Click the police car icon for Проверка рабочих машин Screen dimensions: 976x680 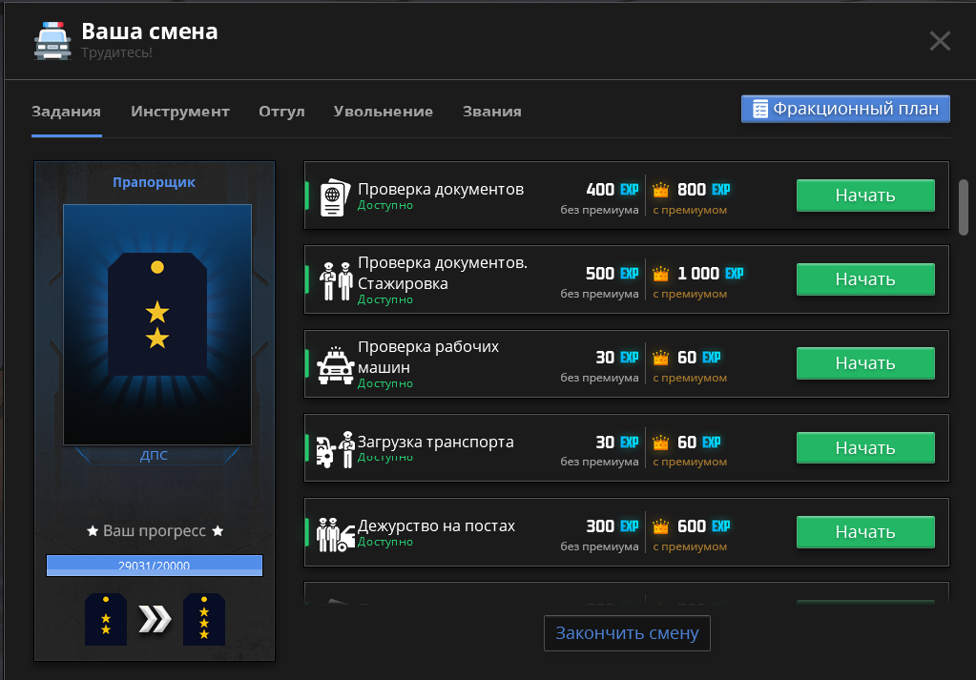click(336, 364)
